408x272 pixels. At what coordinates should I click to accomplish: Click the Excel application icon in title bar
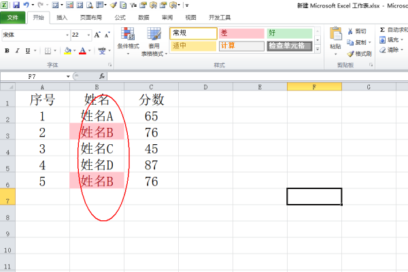tap(5, 5)
